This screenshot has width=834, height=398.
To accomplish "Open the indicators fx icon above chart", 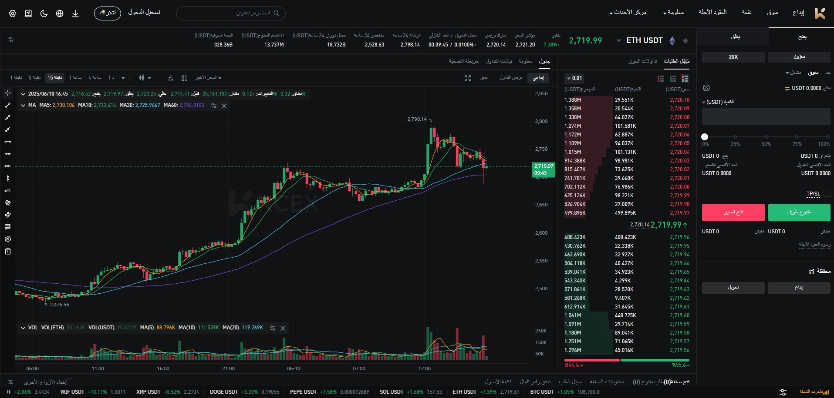I will (170, 78).
